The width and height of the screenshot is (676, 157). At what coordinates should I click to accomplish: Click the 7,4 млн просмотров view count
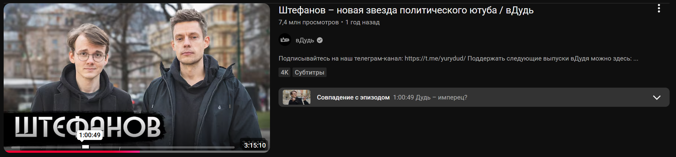[x=309, y=22]
